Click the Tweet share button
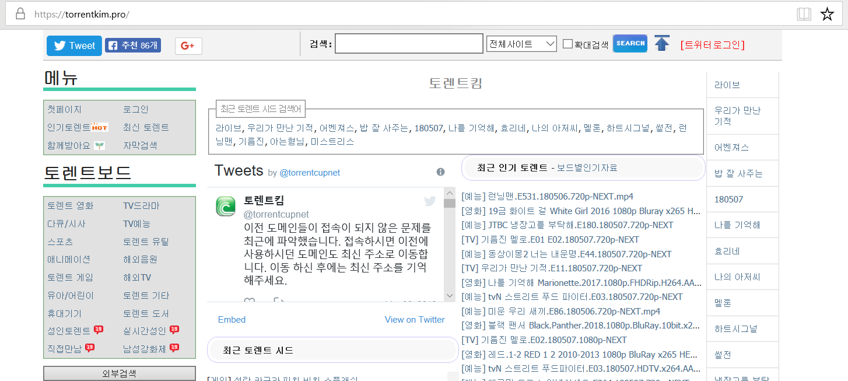This screenshot has width=848, height=381. pyautogui.click(x=74, y=46)
